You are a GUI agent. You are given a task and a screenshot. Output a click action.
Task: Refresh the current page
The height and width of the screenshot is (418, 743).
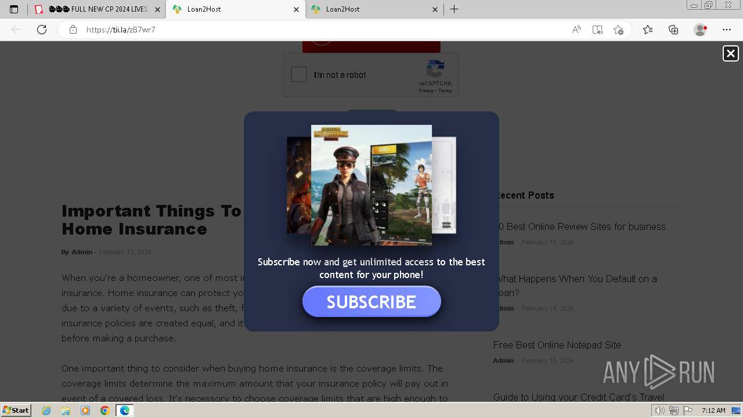point(42,30)
